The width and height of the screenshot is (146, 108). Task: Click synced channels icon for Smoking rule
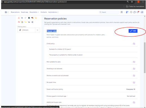pos(134,69)
